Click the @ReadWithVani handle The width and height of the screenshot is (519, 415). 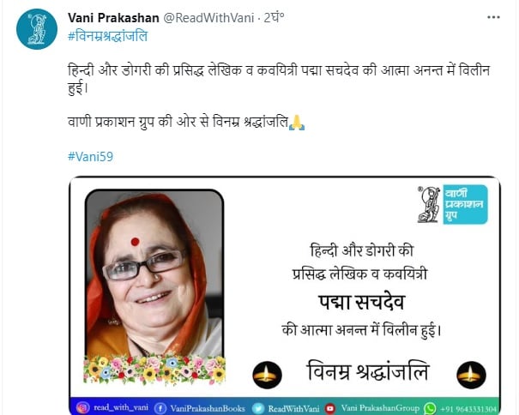pos(208,17)
